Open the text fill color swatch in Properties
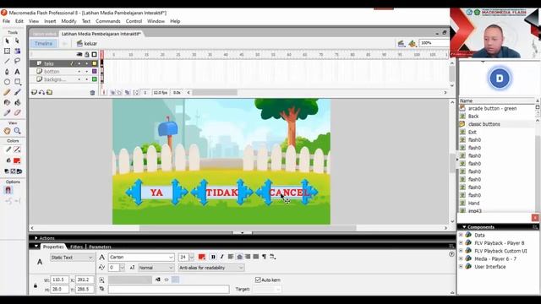The width and height of the screenshot is (541, 304). [202, 257]
